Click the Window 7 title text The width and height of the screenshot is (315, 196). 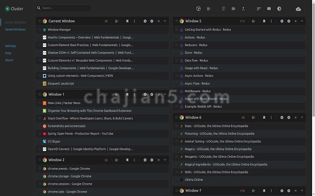193,191
